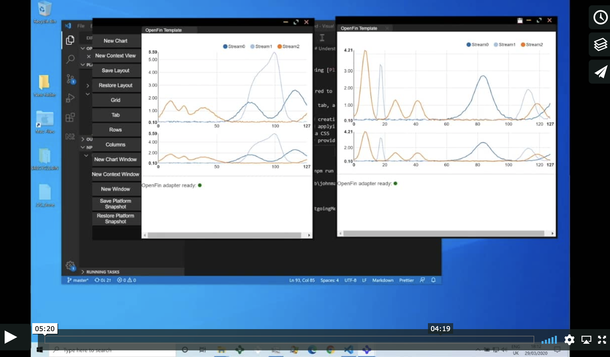Open AirPlay casting icon in player
The image size is (610, 357).
click(x=586, y=339)
